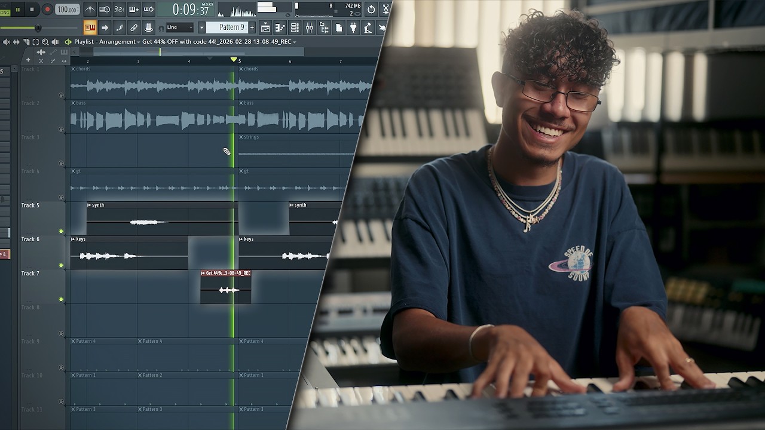Open the Channel rack icon
The height and width of the screenshot is (430, 765).
pos(295,27)
